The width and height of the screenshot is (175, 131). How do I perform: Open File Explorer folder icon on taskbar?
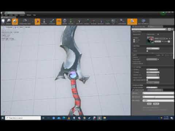(105, 118)
